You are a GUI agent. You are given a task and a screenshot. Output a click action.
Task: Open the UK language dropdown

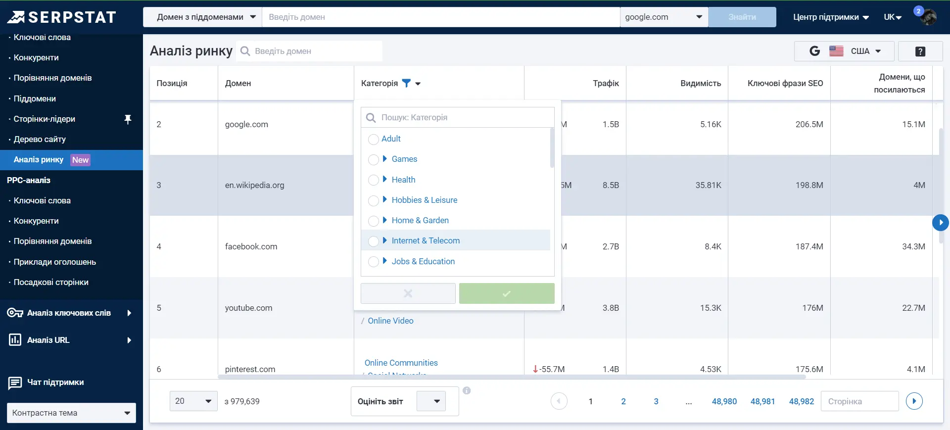pos(893,17)
